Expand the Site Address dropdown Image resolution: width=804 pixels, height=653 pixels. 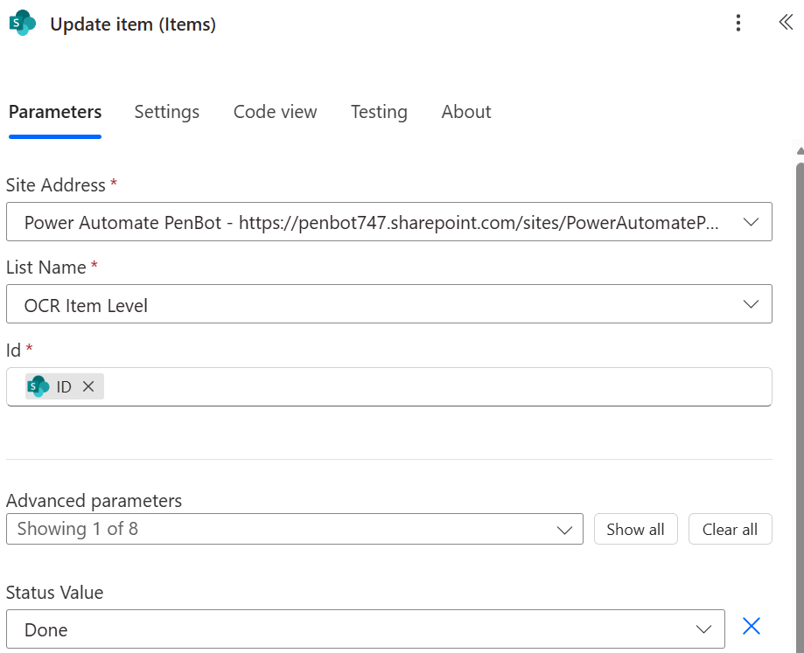click(750, 222)
